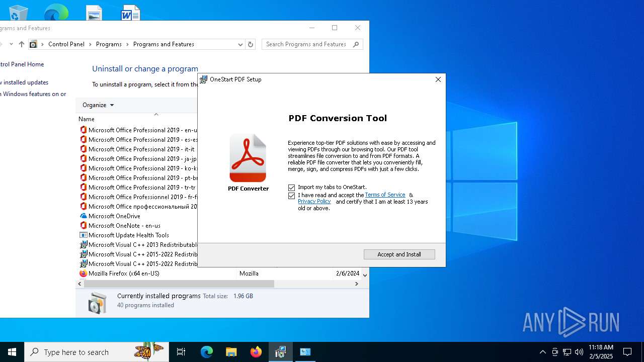644x362 pixels.
Task: Open the Terms of Service link
Action: point(385,195)
